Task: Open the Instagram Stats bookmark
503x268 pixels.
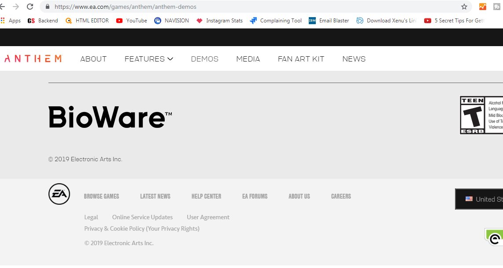Action: click(x=219, y=21)
